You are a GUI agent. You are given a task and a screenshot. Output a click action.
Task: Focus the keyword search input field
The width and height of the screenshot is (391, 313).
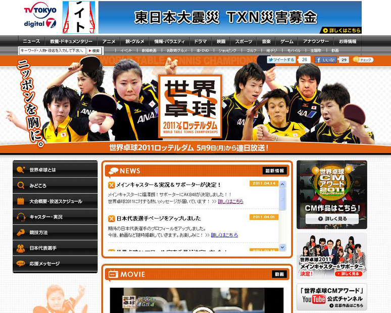[53, 50]
